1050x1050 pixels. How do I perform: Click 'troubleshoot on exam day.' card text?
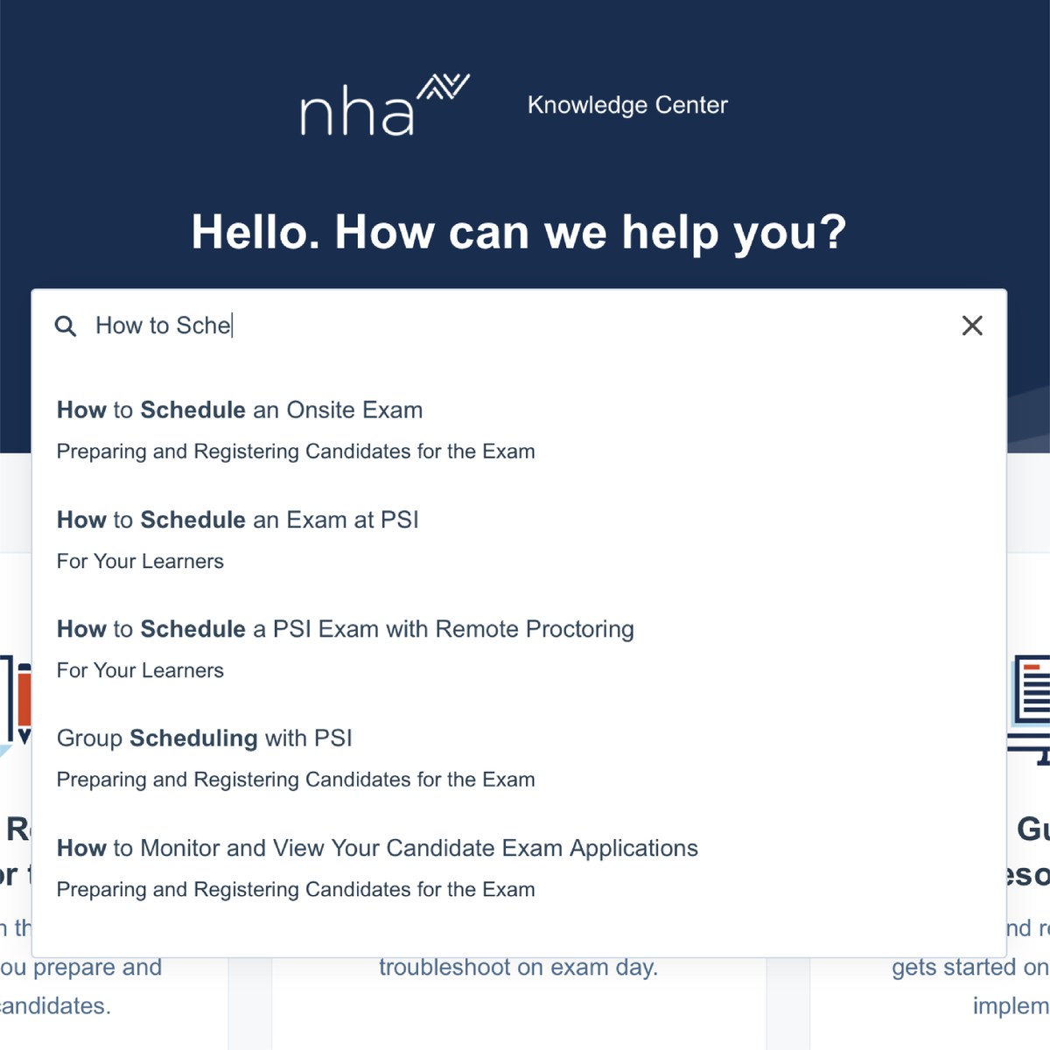[518, 967]
